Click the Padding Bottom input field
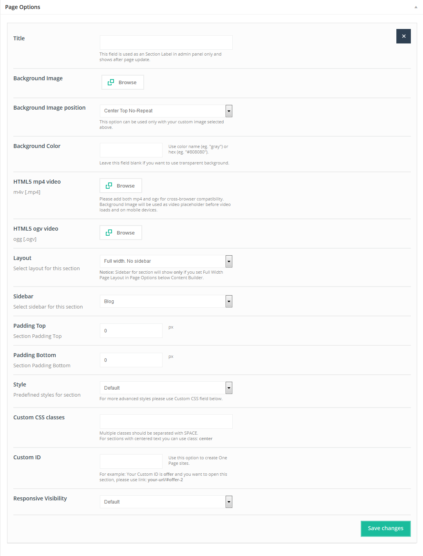This screenshot has width=423, height=556. pos(131,360)
